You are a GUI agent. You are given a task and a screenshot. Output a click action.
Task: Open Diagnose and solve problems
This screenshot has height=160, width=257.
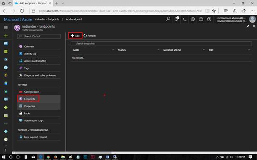39,75
